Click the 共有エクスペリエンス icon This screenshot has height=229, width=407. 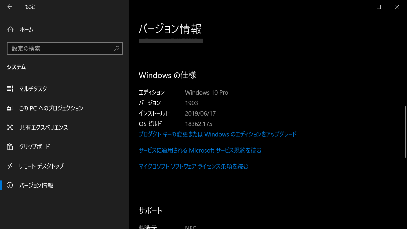coord(10,127)
